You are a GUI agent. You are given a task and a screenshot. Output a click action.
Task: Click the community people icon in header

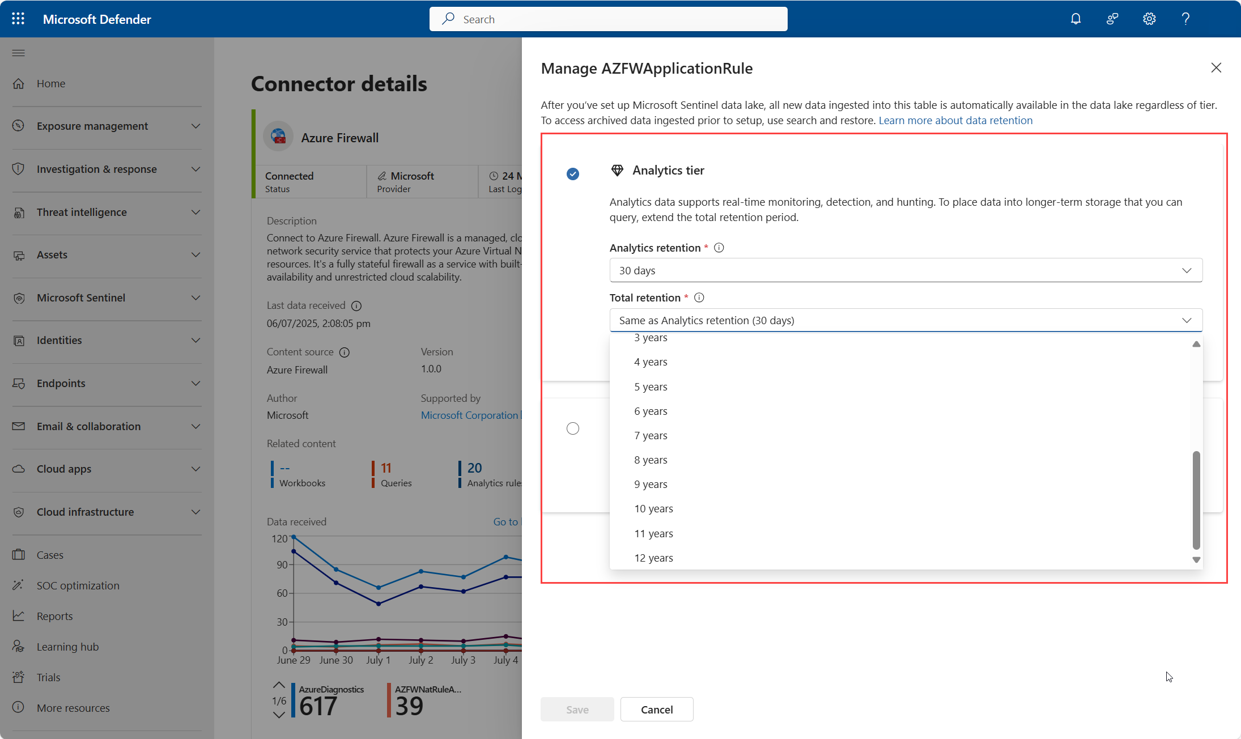click(x=1112, y=19)
